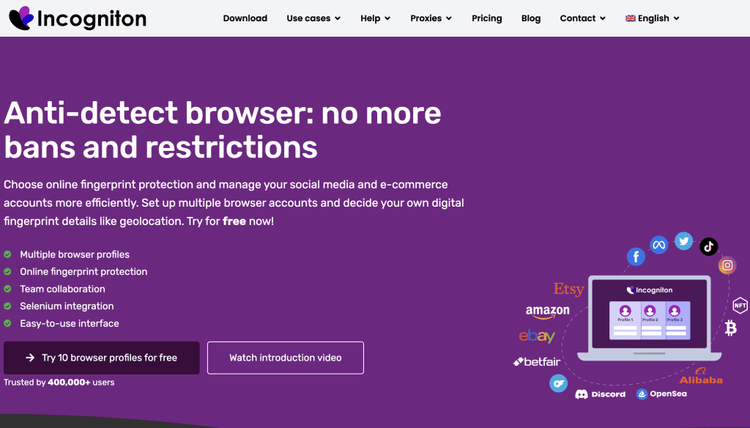Open the Blog link
Screen dimensions: 750x428
pyautogui.click(x=531, y=18)
